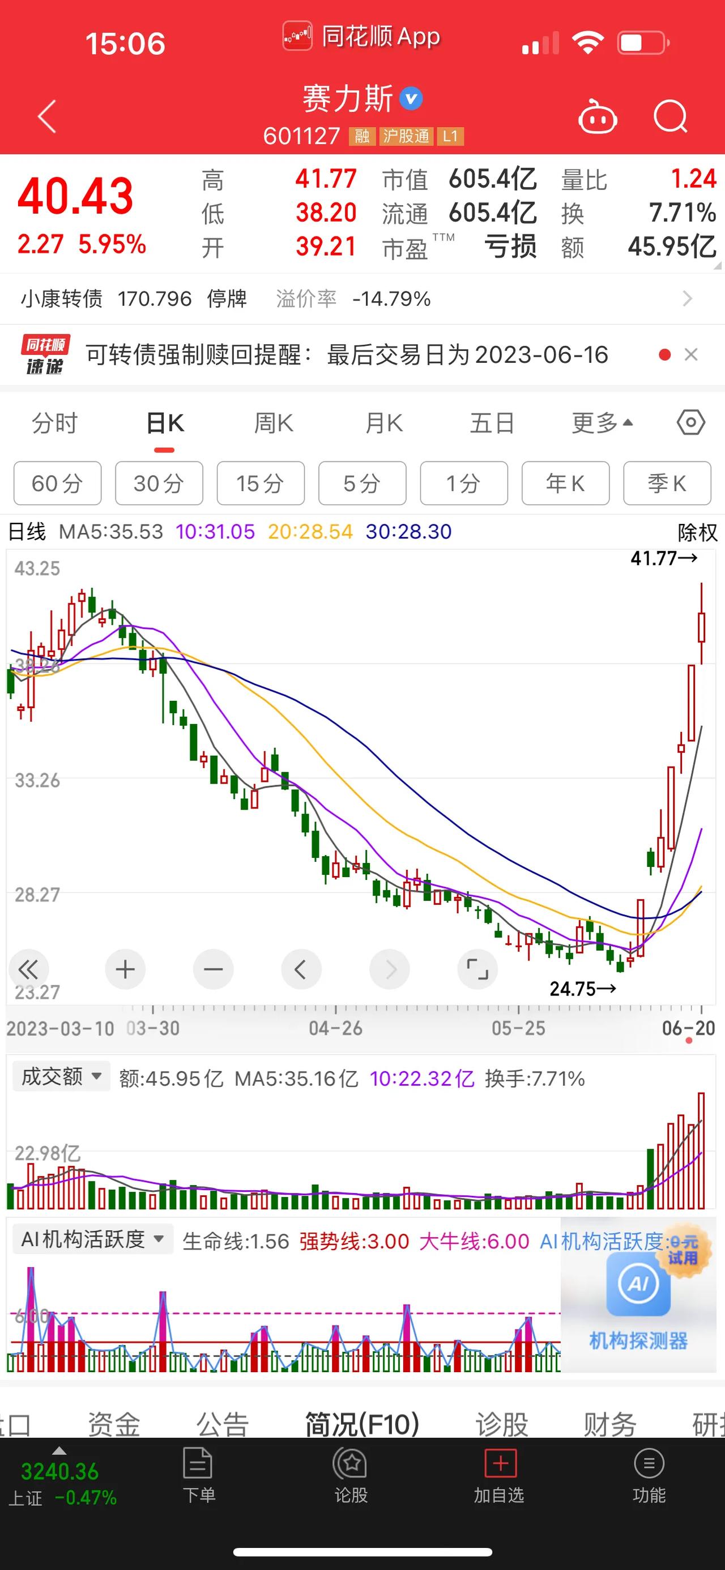Screen dimensions: 725x1570
Task: Switch to 分时 tab
Action: tap(55, 422)
